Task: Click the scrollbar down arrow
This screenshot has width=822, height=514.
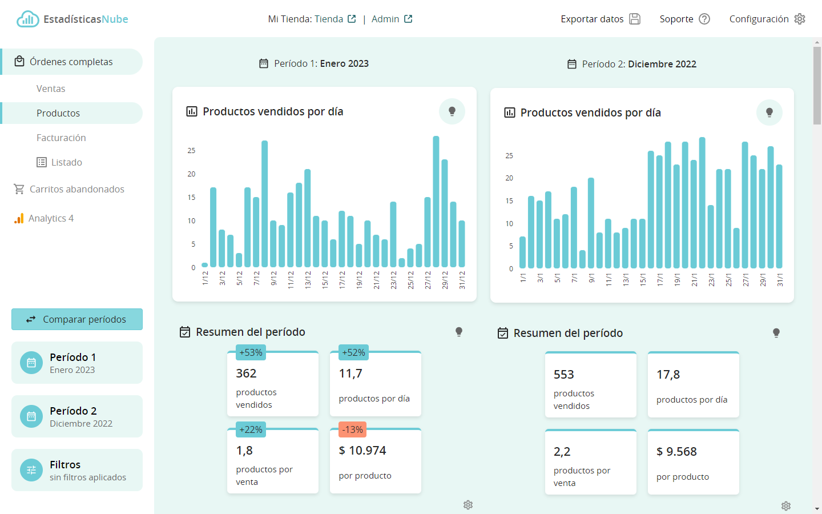Action: pos(817,509)
